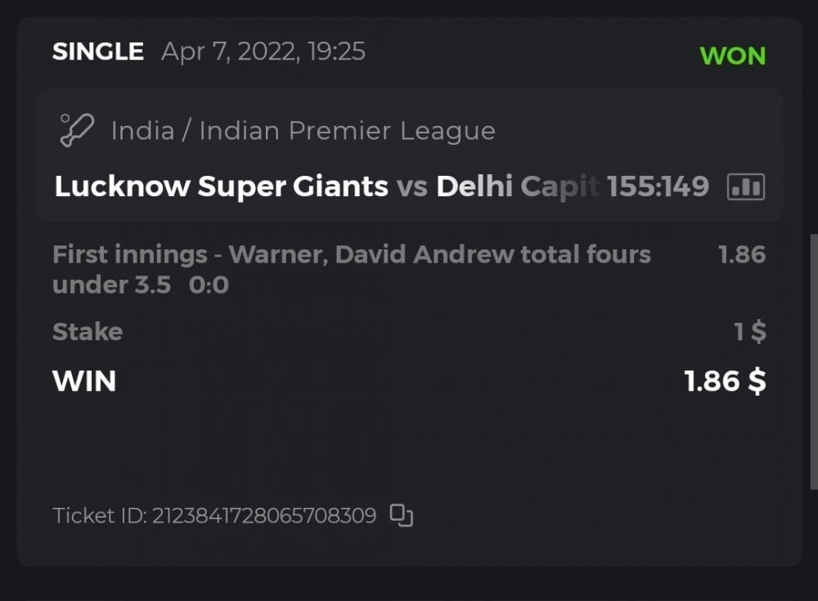
Task: Click the 1.86 $ winnings amount
Action: click(725, 381)
